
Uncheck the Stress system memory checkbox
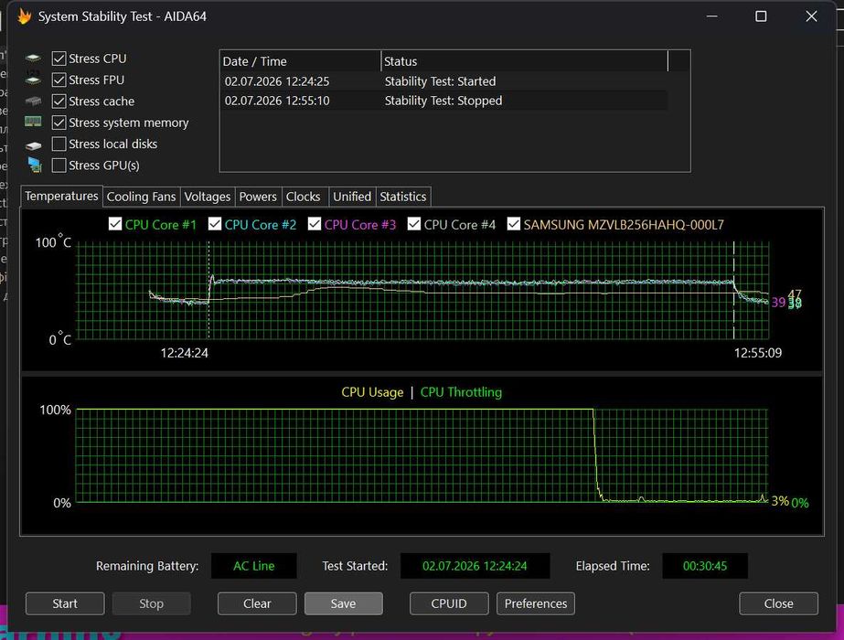point(59,123)
